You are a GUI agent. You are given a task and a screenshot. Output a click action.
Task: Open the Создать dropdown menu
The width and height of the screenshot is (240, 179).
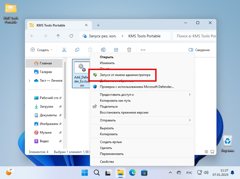[x=41, y=50]
